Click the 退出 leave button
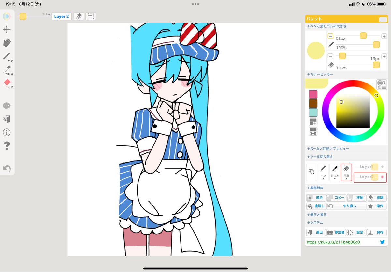Image resolution: width=391 pixels, height=272 pixels. tap(316, 233)
